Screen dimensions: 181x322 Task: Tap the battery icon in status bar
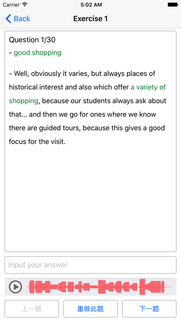(173, 5)
